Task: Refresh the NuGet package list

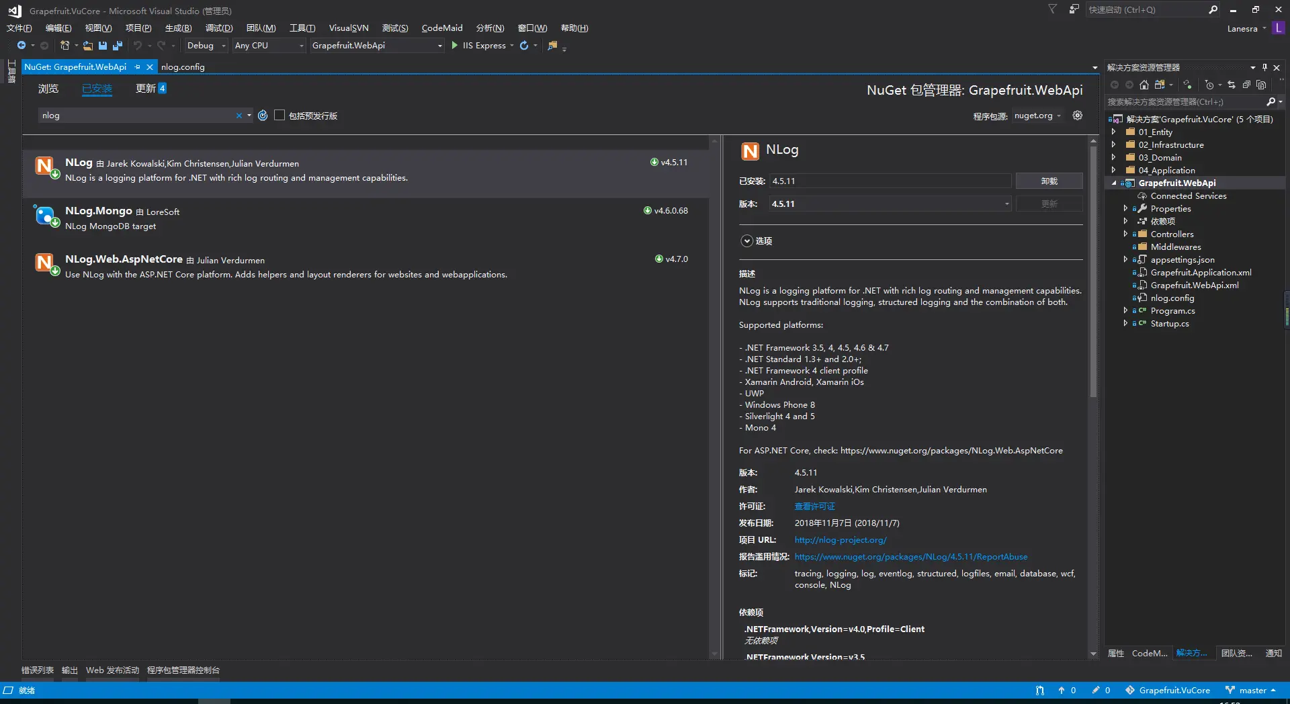Action: tap(263, 116)
